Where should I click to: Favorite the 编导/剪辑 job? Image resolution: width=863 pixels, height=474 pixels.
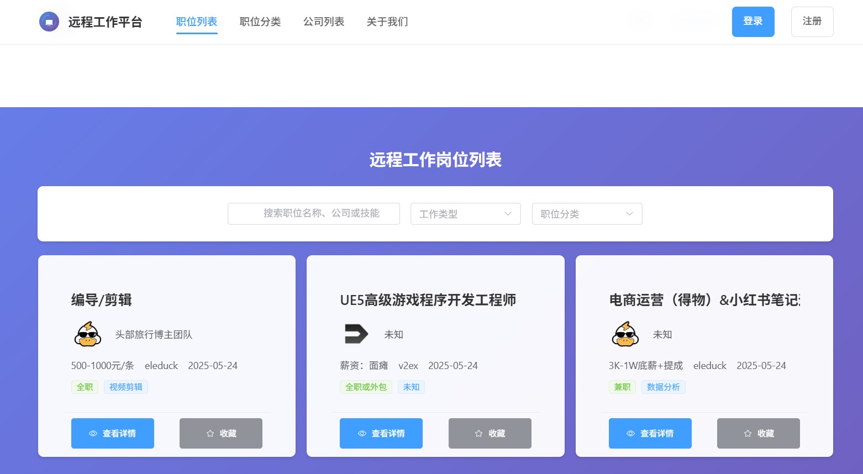coord(221,433)
